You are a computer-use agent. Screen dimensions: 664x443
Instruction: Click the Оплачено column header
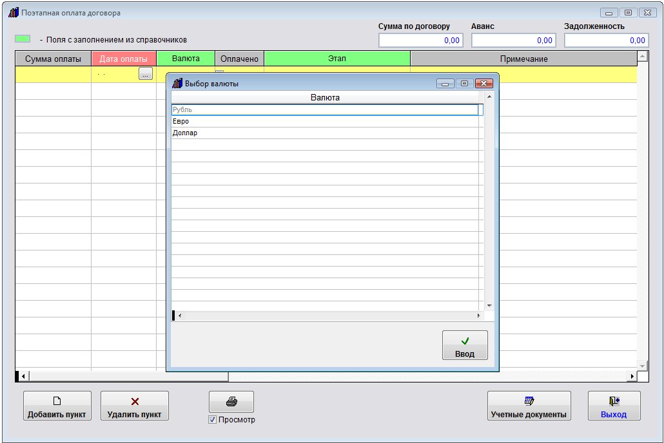[x=240, y=59]
